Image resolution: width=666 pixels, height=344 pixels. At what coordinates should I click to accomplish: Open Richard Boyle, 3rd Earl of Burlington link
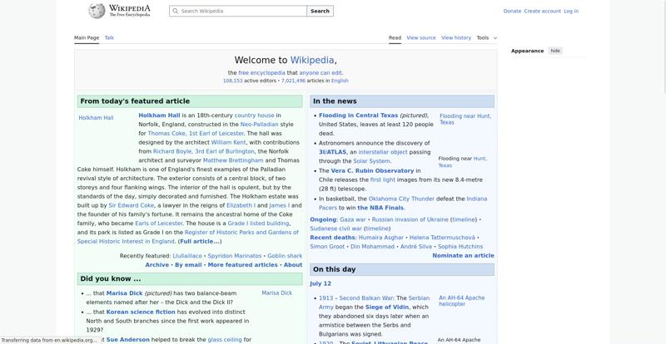point(203,151)
